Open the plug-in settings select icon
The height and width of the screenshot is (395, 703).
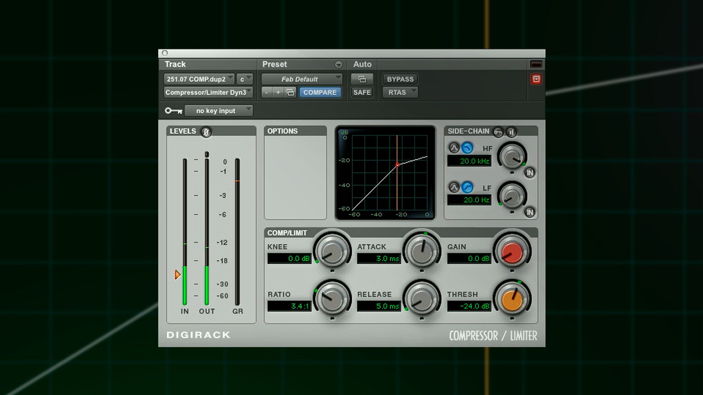(290, 92)
